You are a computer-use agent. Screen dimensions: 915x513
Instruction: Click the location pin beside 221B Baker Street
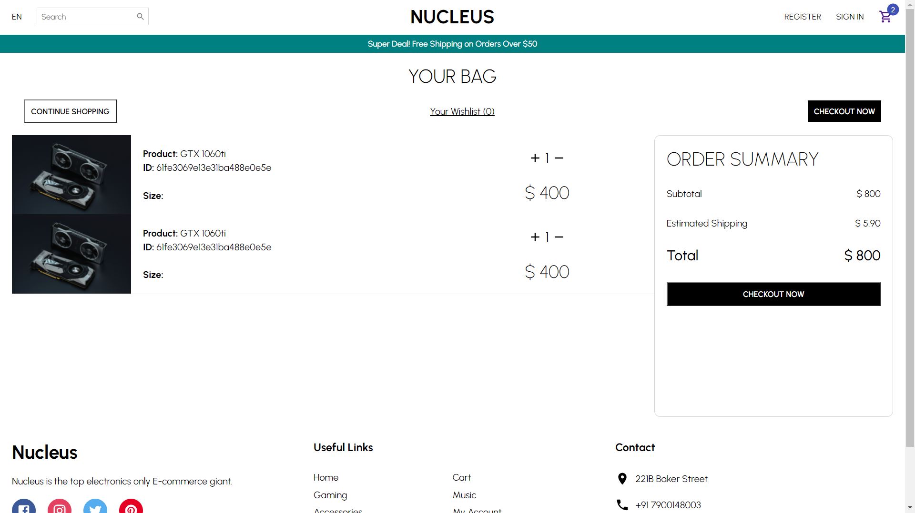(622, 479)
